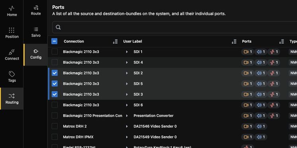Check the SDI 6 row checkbox
The width and height of the screenshot is (297, 148).
pyautogui.click(x=55, y=105)
